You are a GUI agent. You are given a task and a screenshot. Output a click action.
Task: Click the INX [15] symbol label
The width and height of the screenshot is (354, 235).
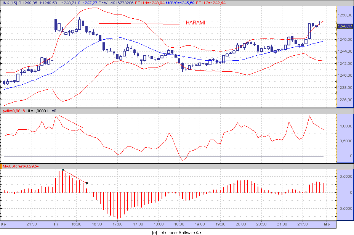click(10, 3)
